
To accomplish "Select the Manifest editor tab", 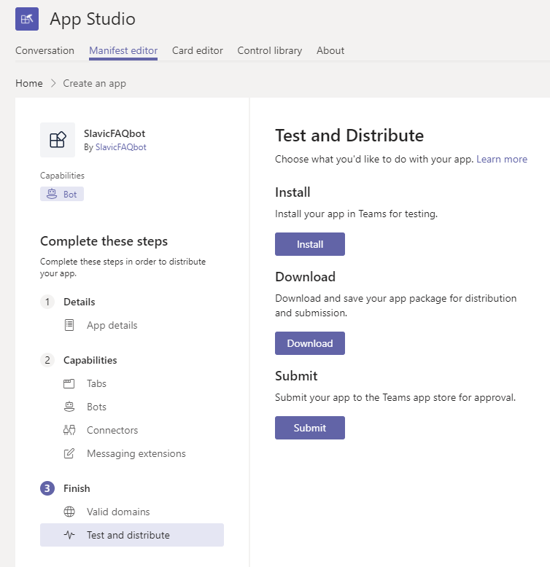I will click(123, 50).
